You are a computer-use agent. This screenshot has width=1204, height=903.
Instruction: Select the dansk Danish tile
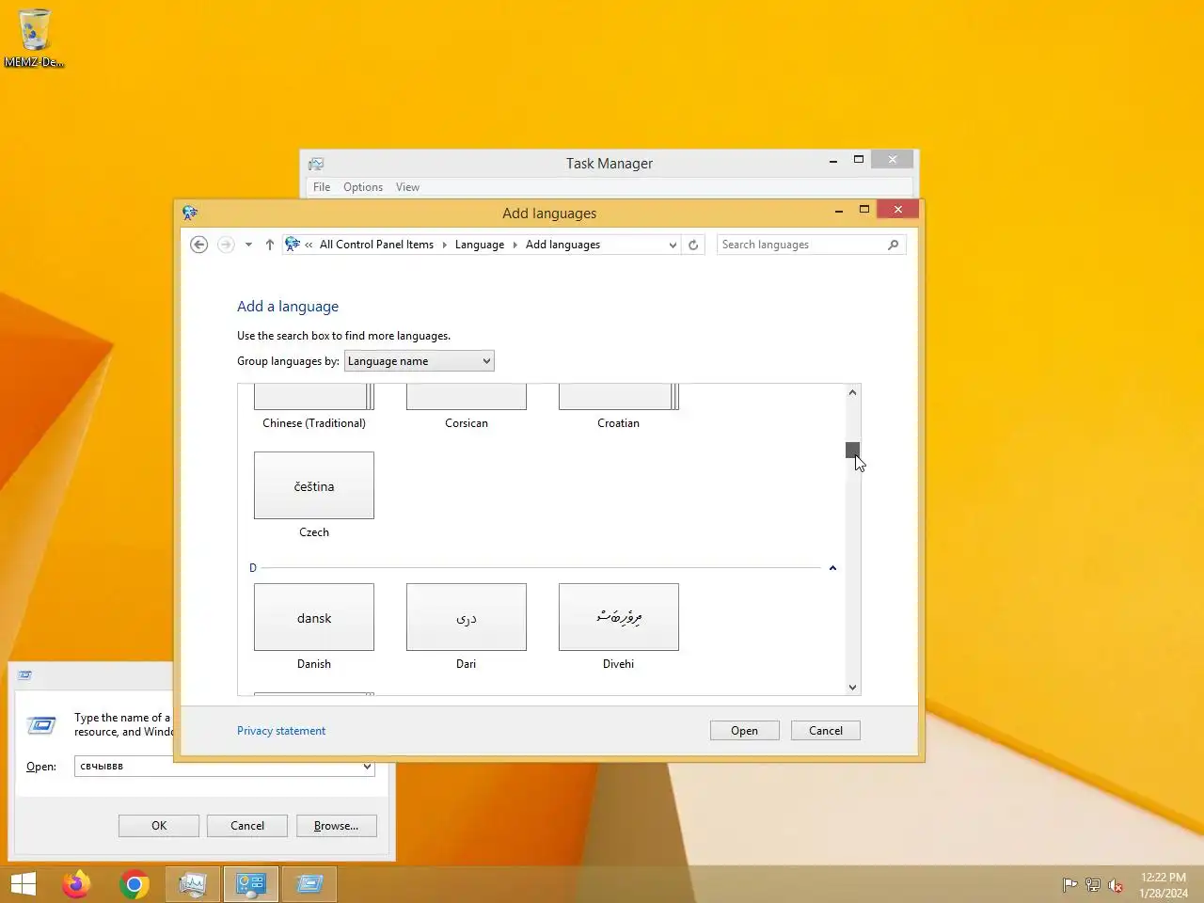314,617
